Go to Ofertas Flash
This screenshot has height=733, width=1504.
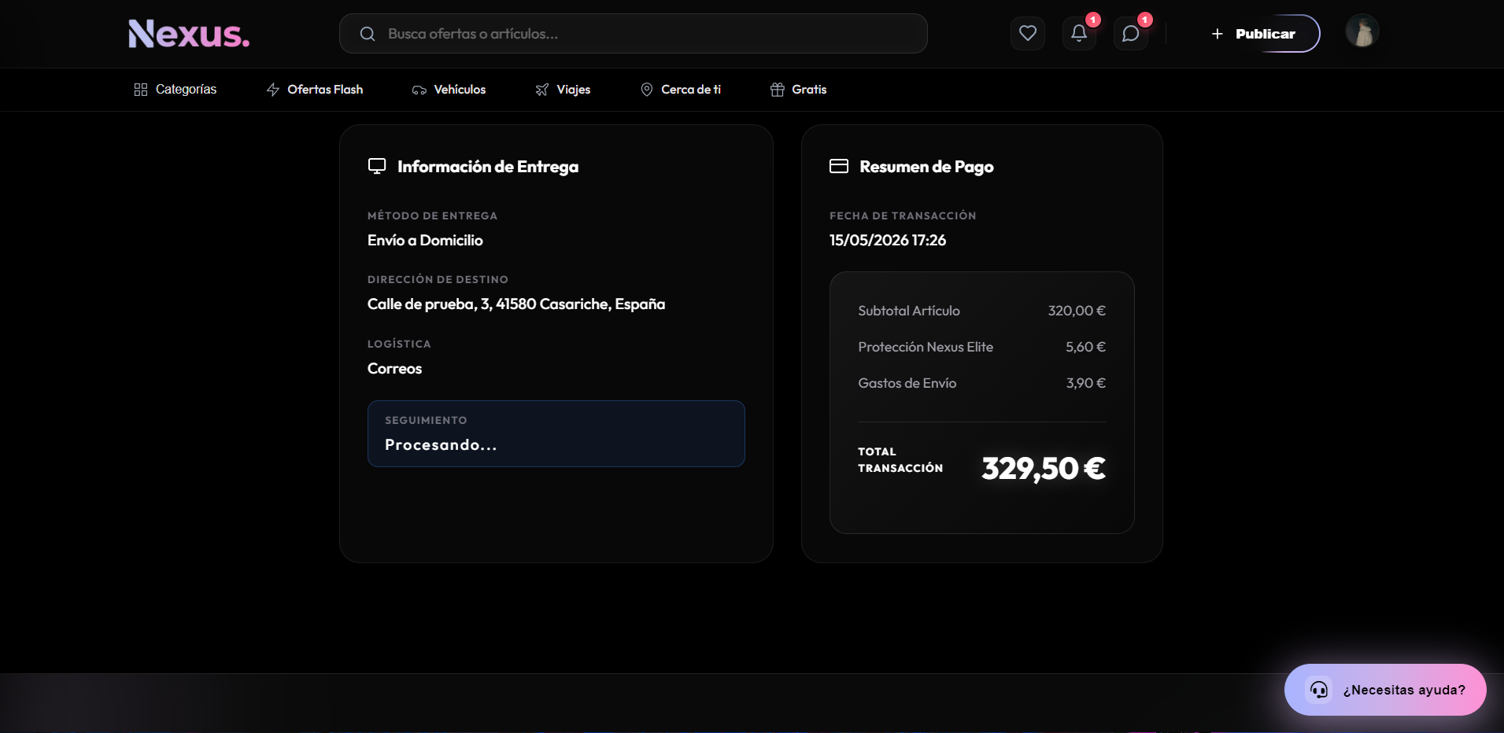pos(315,90)
